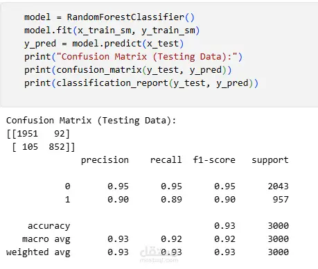Click the recall column header

[x=166, y=160]
